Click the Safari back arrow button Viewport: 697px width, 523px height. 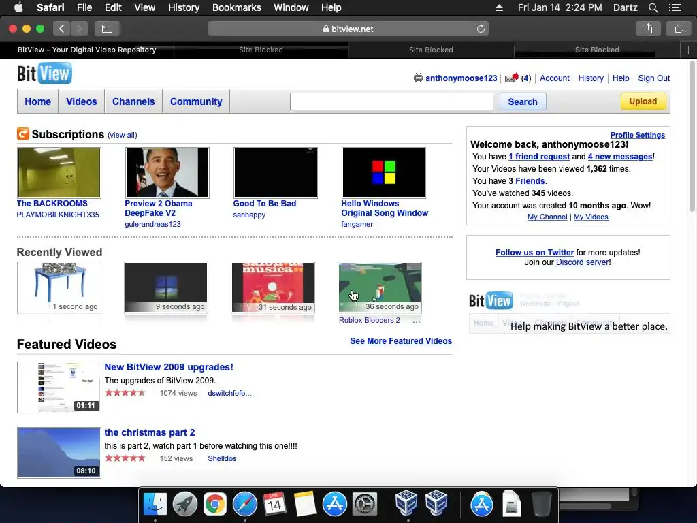click(x=62, y=29)
